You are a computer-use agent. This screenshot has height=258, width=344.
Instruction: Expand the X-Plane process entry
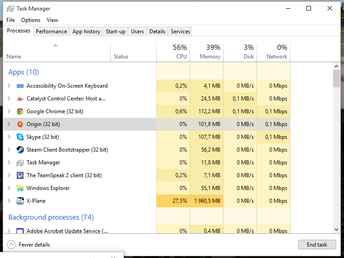(9, 201)
